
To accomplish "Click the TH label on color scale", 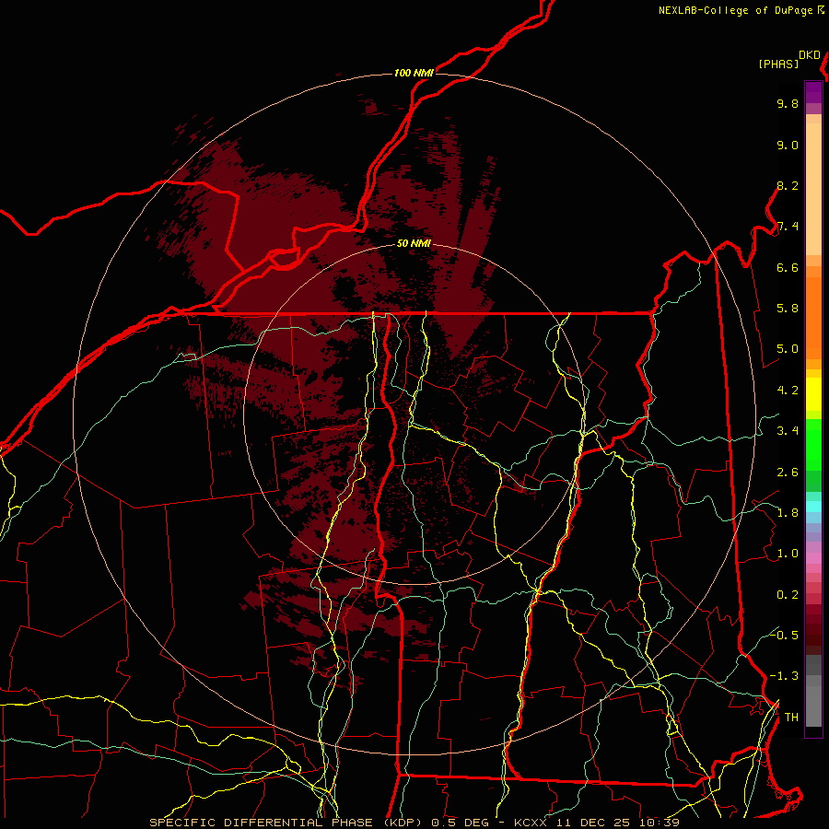I will click(791, 718).
